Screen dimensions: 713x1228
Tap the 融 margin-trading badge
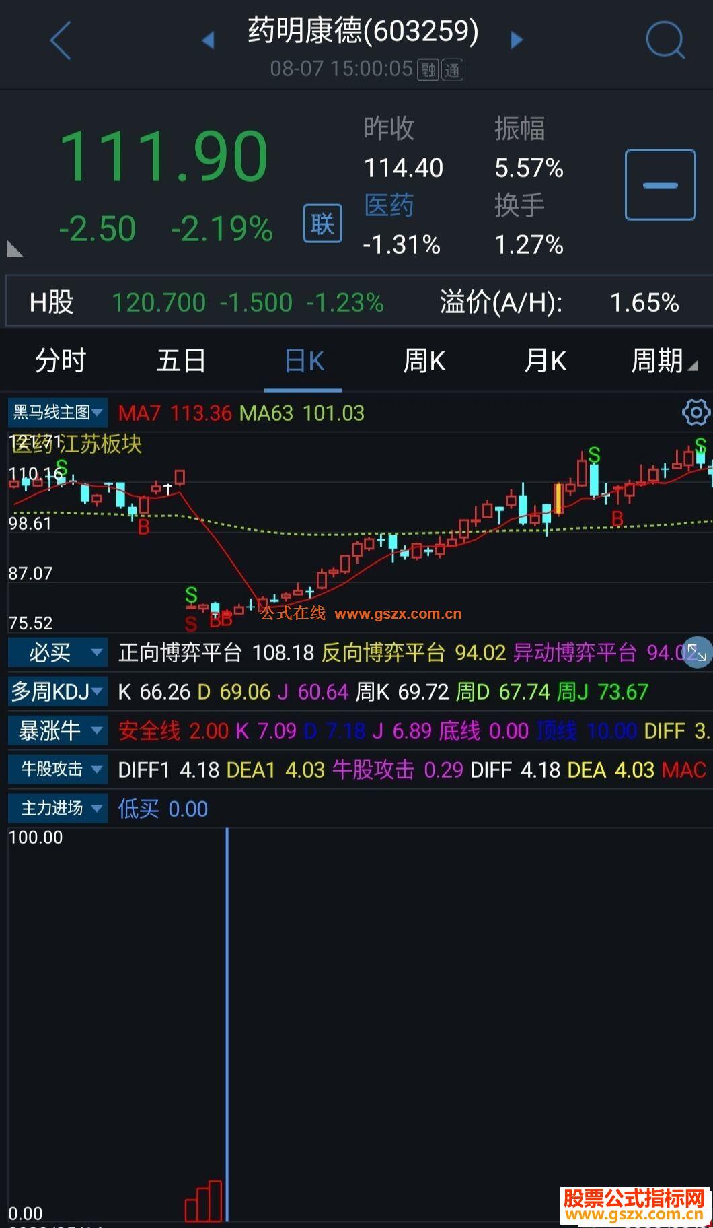428,69
